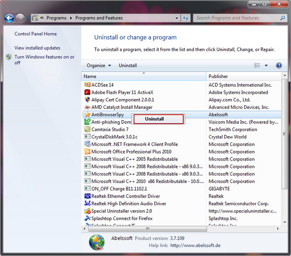Open the help question mark icon

279,65
